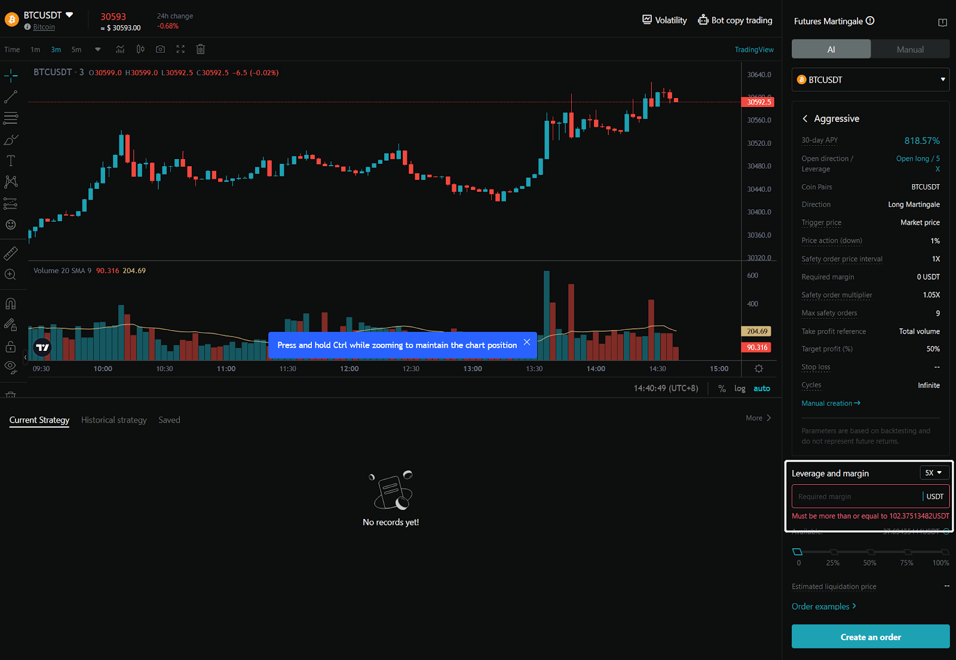
Task: Open the Saved tab
Action: tap(169, 420)
